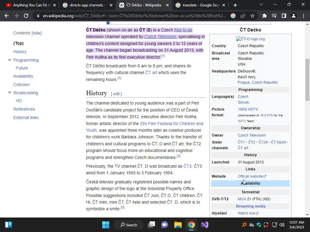Switch to translate Google Search tab
This screenshot has width=310, height=232.
click(200, 5)
